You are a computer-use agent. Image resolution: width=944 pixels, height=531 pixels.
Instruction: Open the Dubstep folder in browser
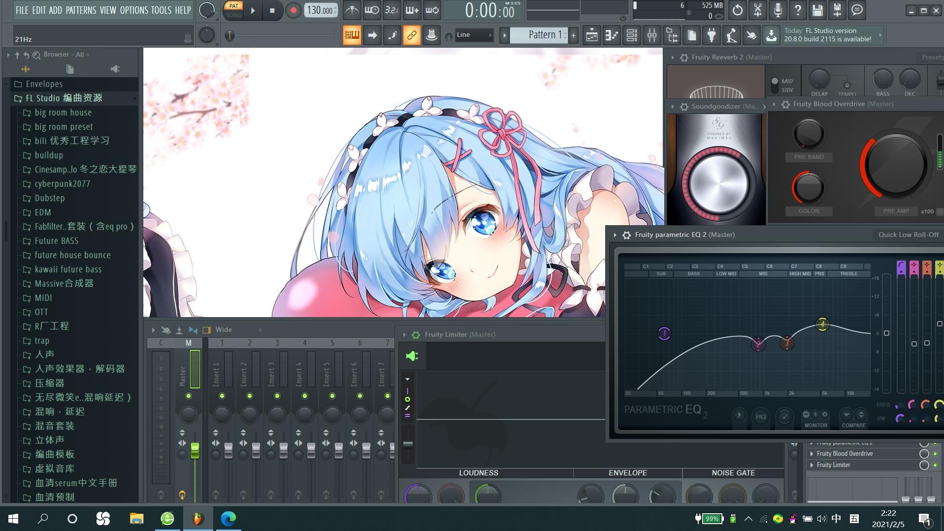point(50,198)
